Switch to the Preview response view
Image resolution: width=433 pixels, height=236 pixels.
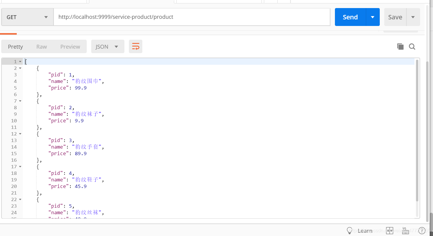point(70,47)
